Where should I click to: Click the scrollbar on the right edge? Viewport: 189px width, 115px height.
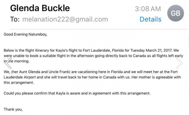pyautogui.click(x=188, y=42)
